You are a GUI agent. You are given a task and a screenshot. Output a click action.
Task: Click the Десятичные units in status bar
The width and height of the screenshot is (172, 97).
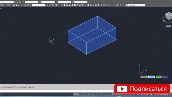[164, 94]
